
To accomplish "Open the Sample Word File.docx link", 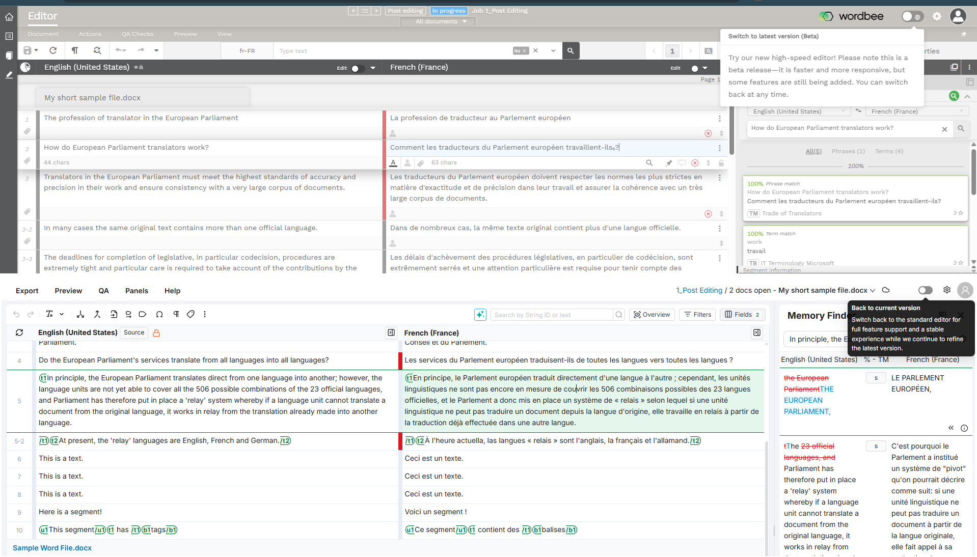I will point(52,548).
